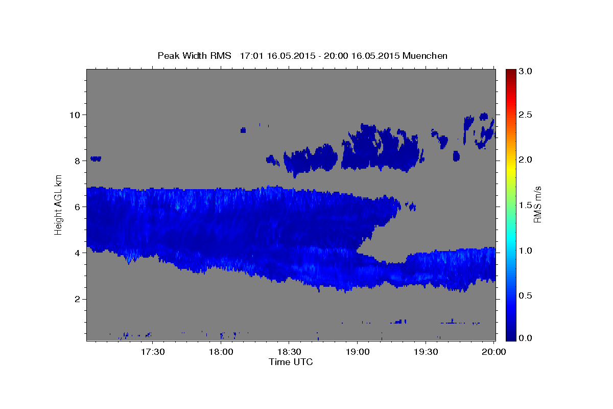The width and height of the screenshot is (613, 409).
Task: Click the 'Time UTC' axis label
Action: pyautogui.click(x=291, y=362)
